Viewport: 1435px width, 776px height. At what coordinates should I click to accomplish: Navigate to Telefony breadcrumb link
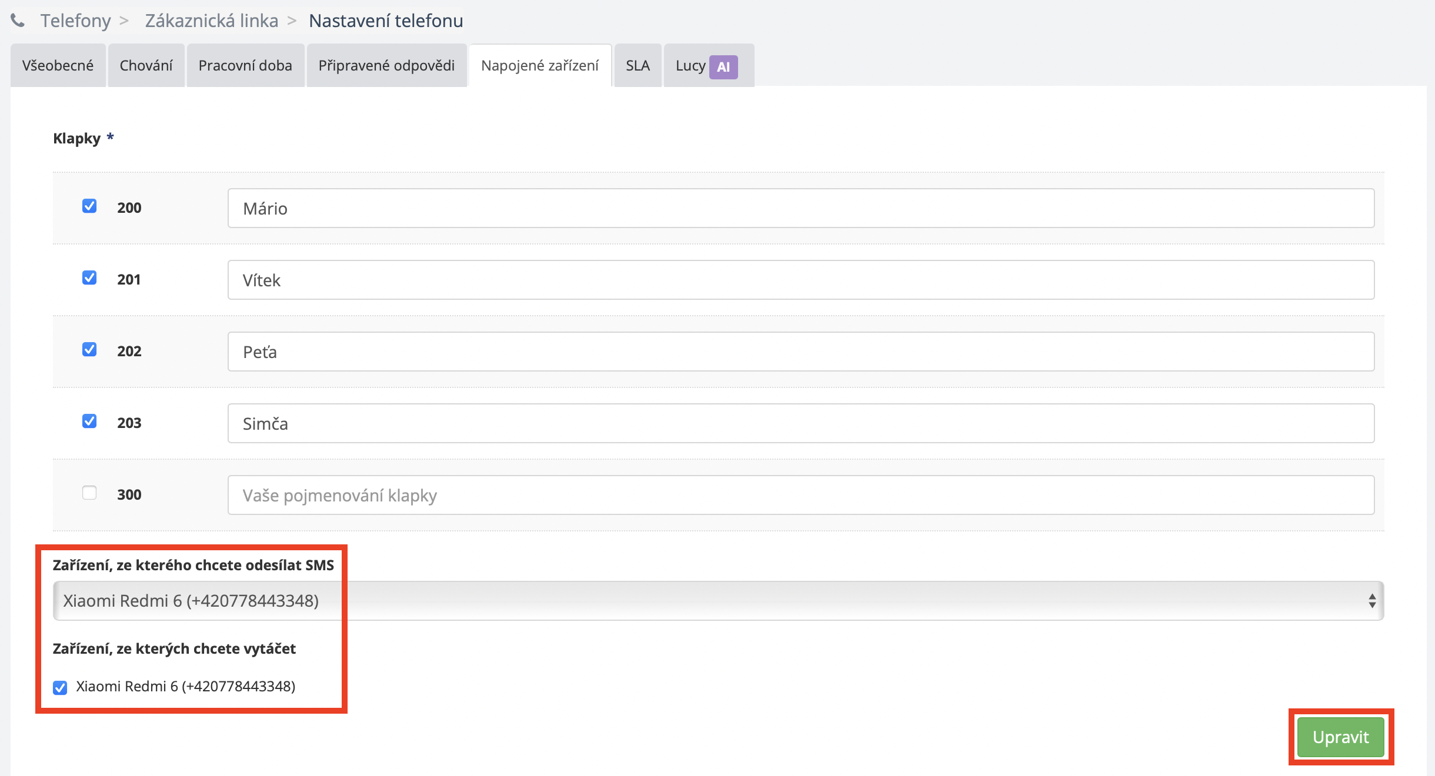(x=75, y=21)
